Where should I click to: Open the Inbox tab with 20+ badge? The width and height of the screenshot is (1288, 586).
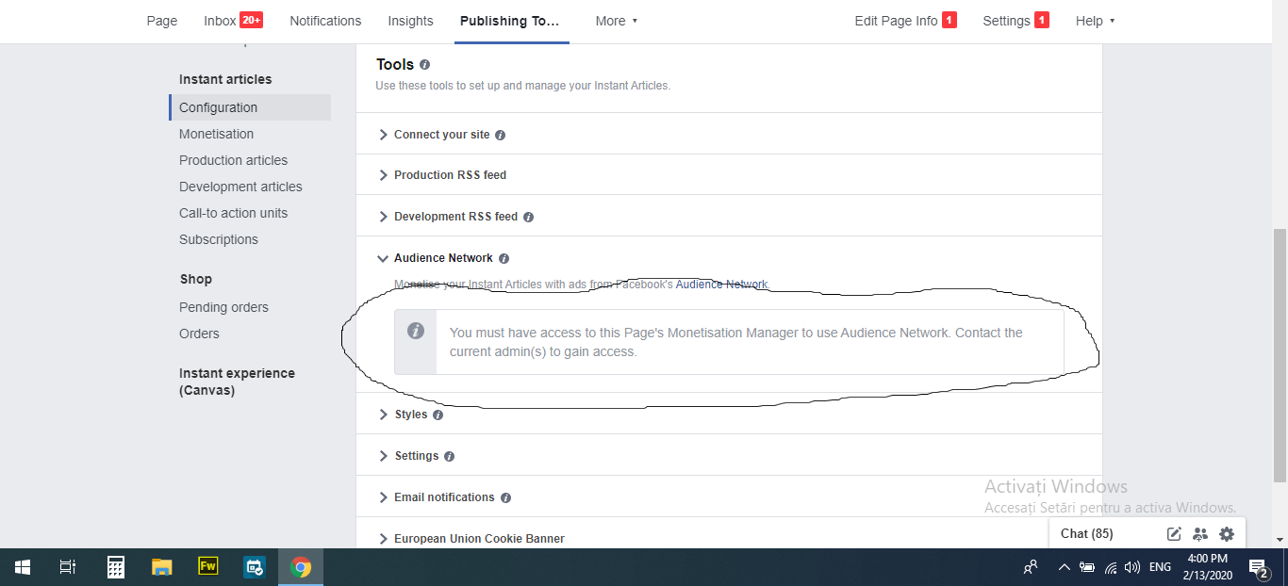(x=233, y=21)
